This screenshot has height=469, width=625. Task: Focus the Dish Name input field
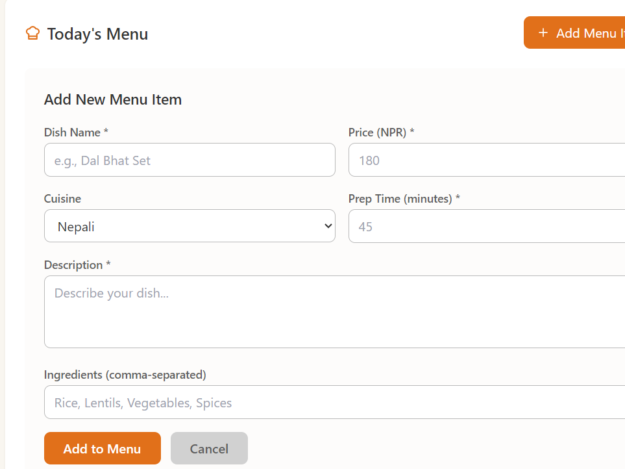pyautogui.click(x=190, y=160)
